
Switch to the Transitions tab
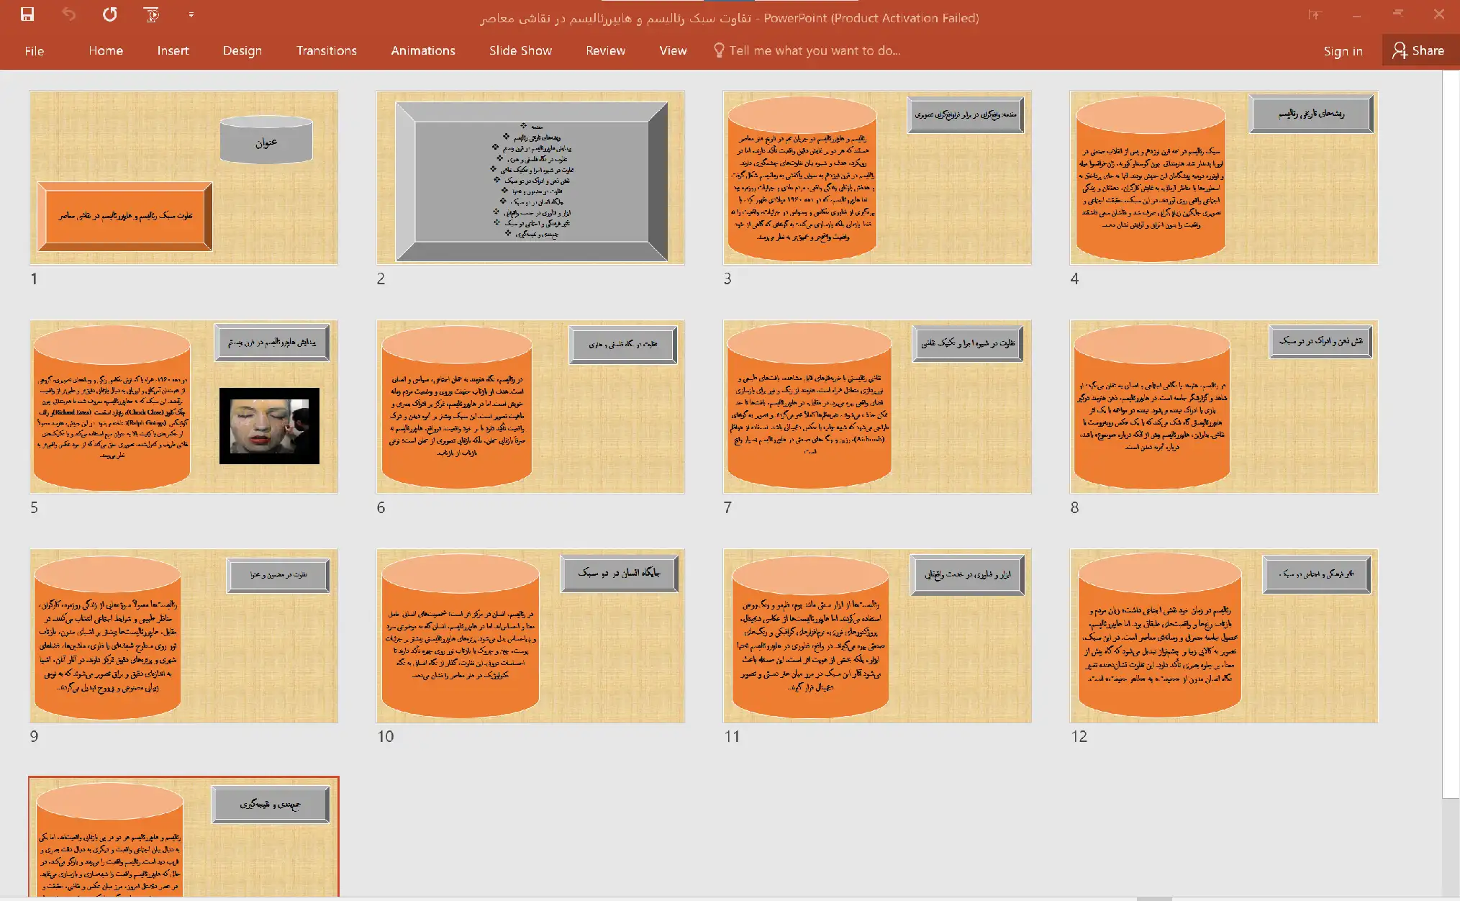[326, 50]
